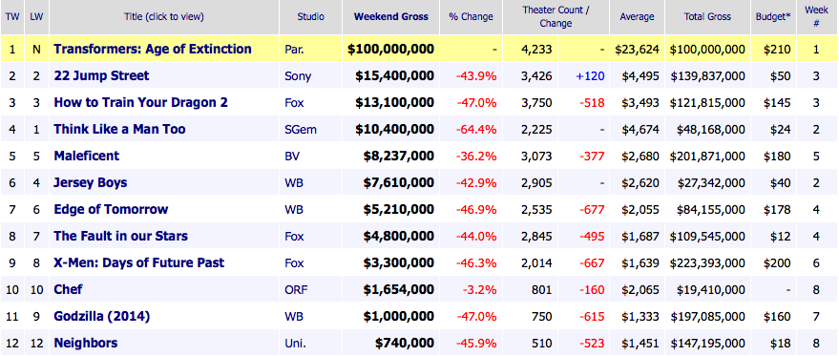839x356 pixels.
Task: Click the % Change column header
Action: 471,16
